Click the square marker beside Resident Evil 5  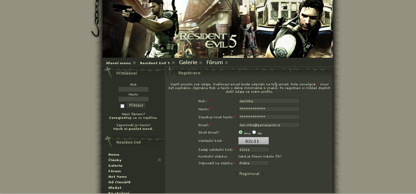tap(173, 63)
